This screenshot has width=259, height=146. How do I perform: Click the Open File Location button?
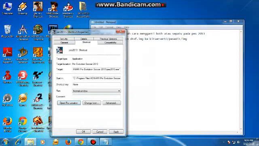69,103
